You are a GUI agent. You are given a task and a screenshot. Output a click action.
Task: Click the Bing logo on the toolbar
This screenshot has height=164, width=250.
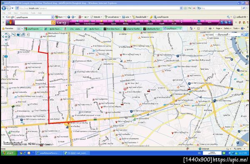(x=61, y=23)
